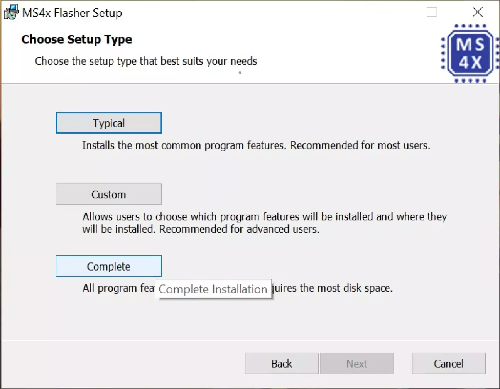Click the installer icon in title bar

[x=11, y=12]
